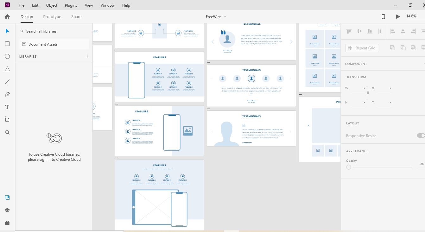Open the Plugins menu
425x232 pixels.
click(x=71, y=5)
